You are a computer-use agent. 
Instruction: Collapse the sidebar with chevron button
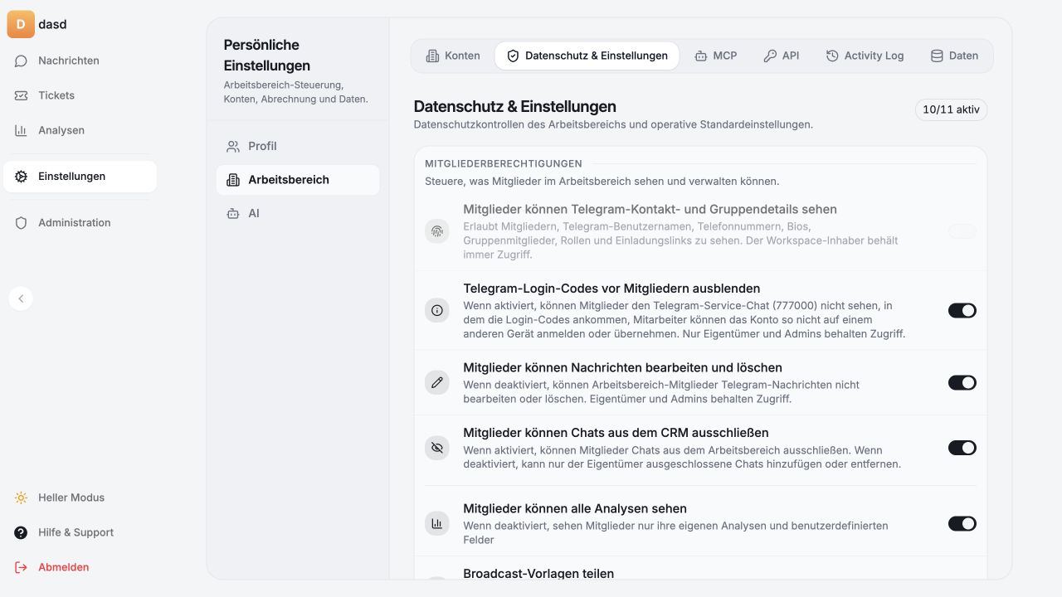click(21, 298)
